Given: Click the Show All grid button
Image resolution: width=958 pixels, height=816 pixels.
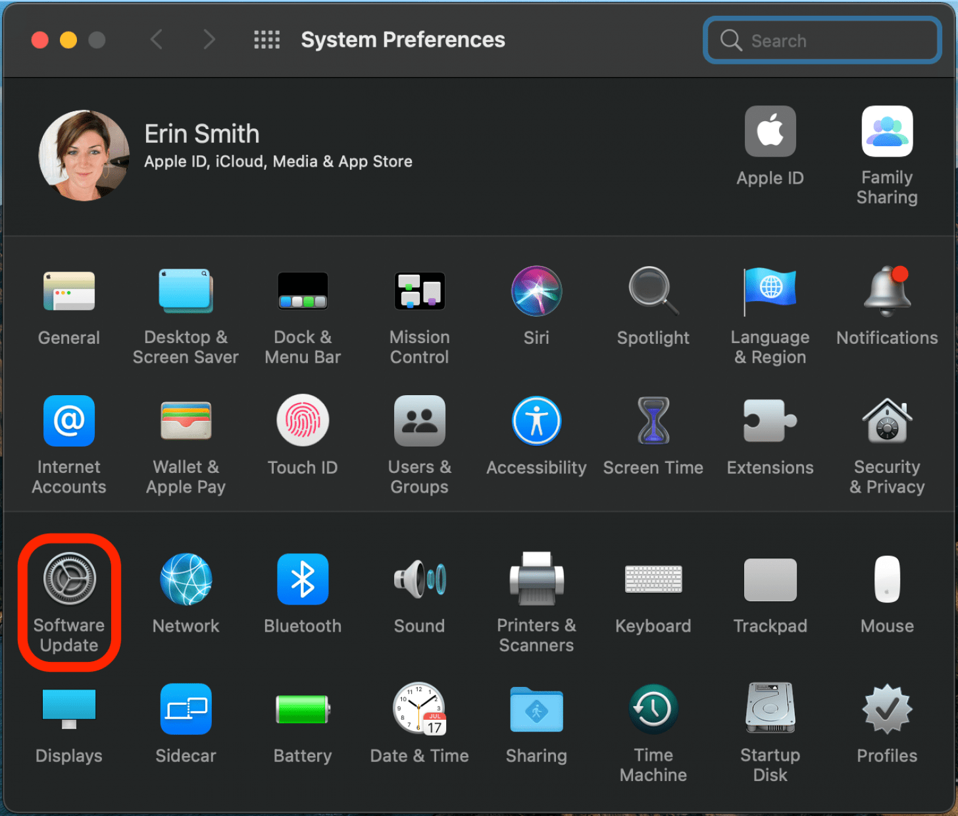Looking at the screenshot, I should (x=267, y=40).
